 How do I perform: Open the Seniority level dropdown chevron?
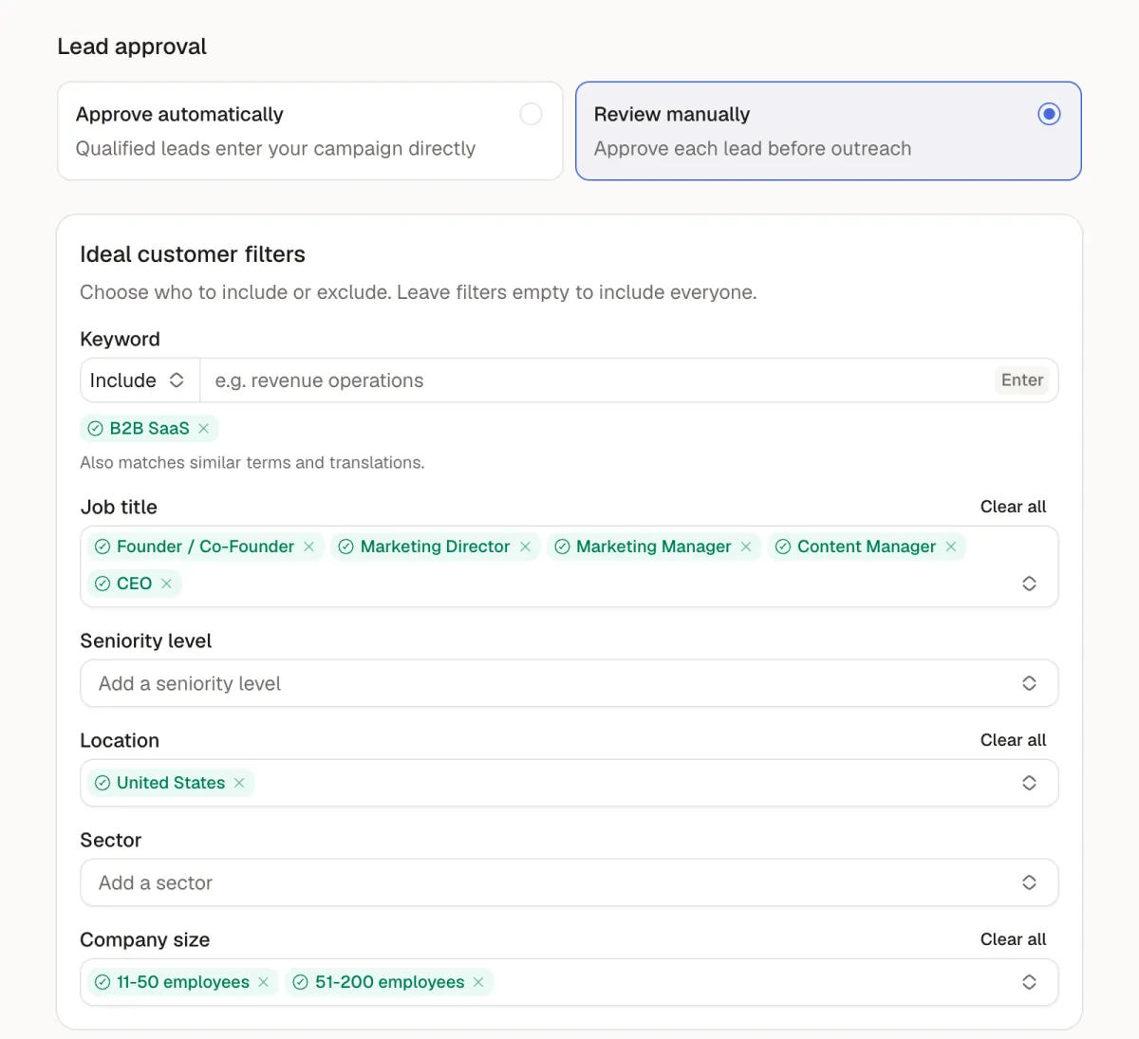[1029, 683]
